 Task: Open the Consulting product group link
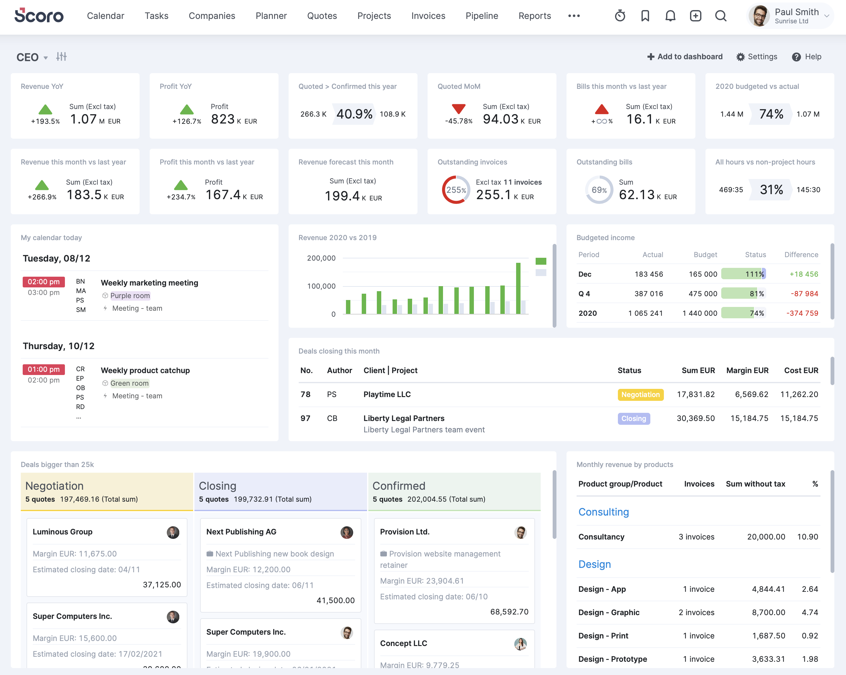pos(603,512)
